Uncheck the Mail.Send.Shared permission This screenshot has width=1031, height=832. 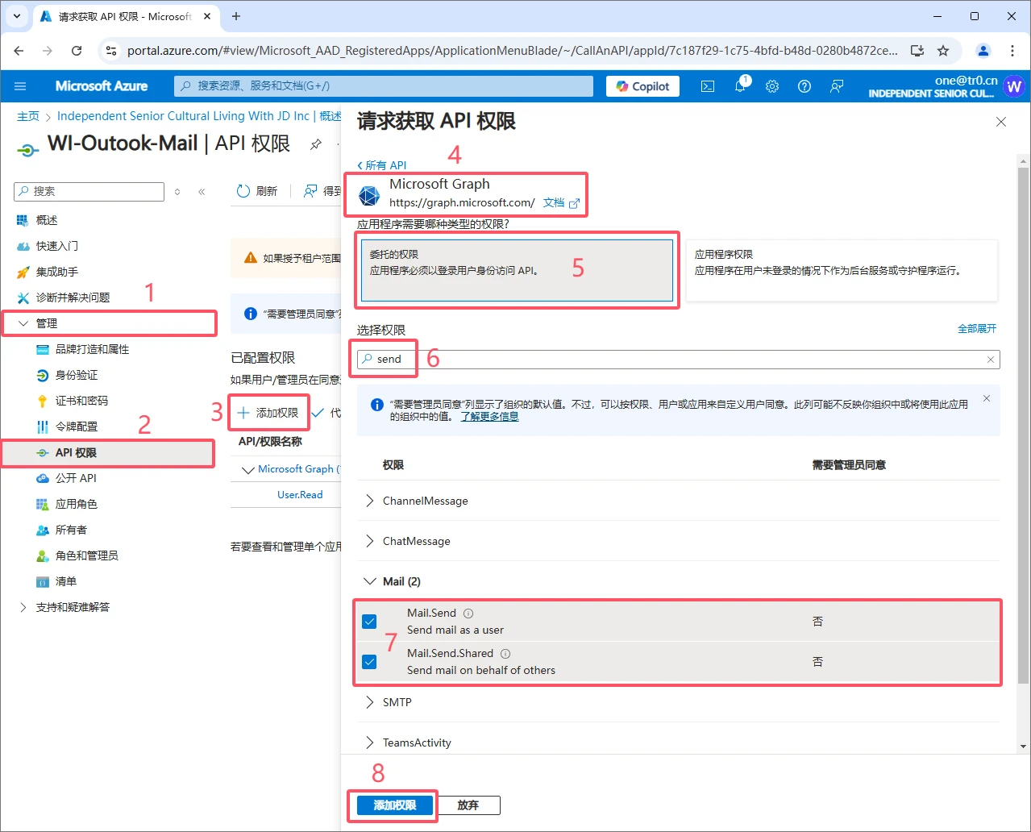369,662
